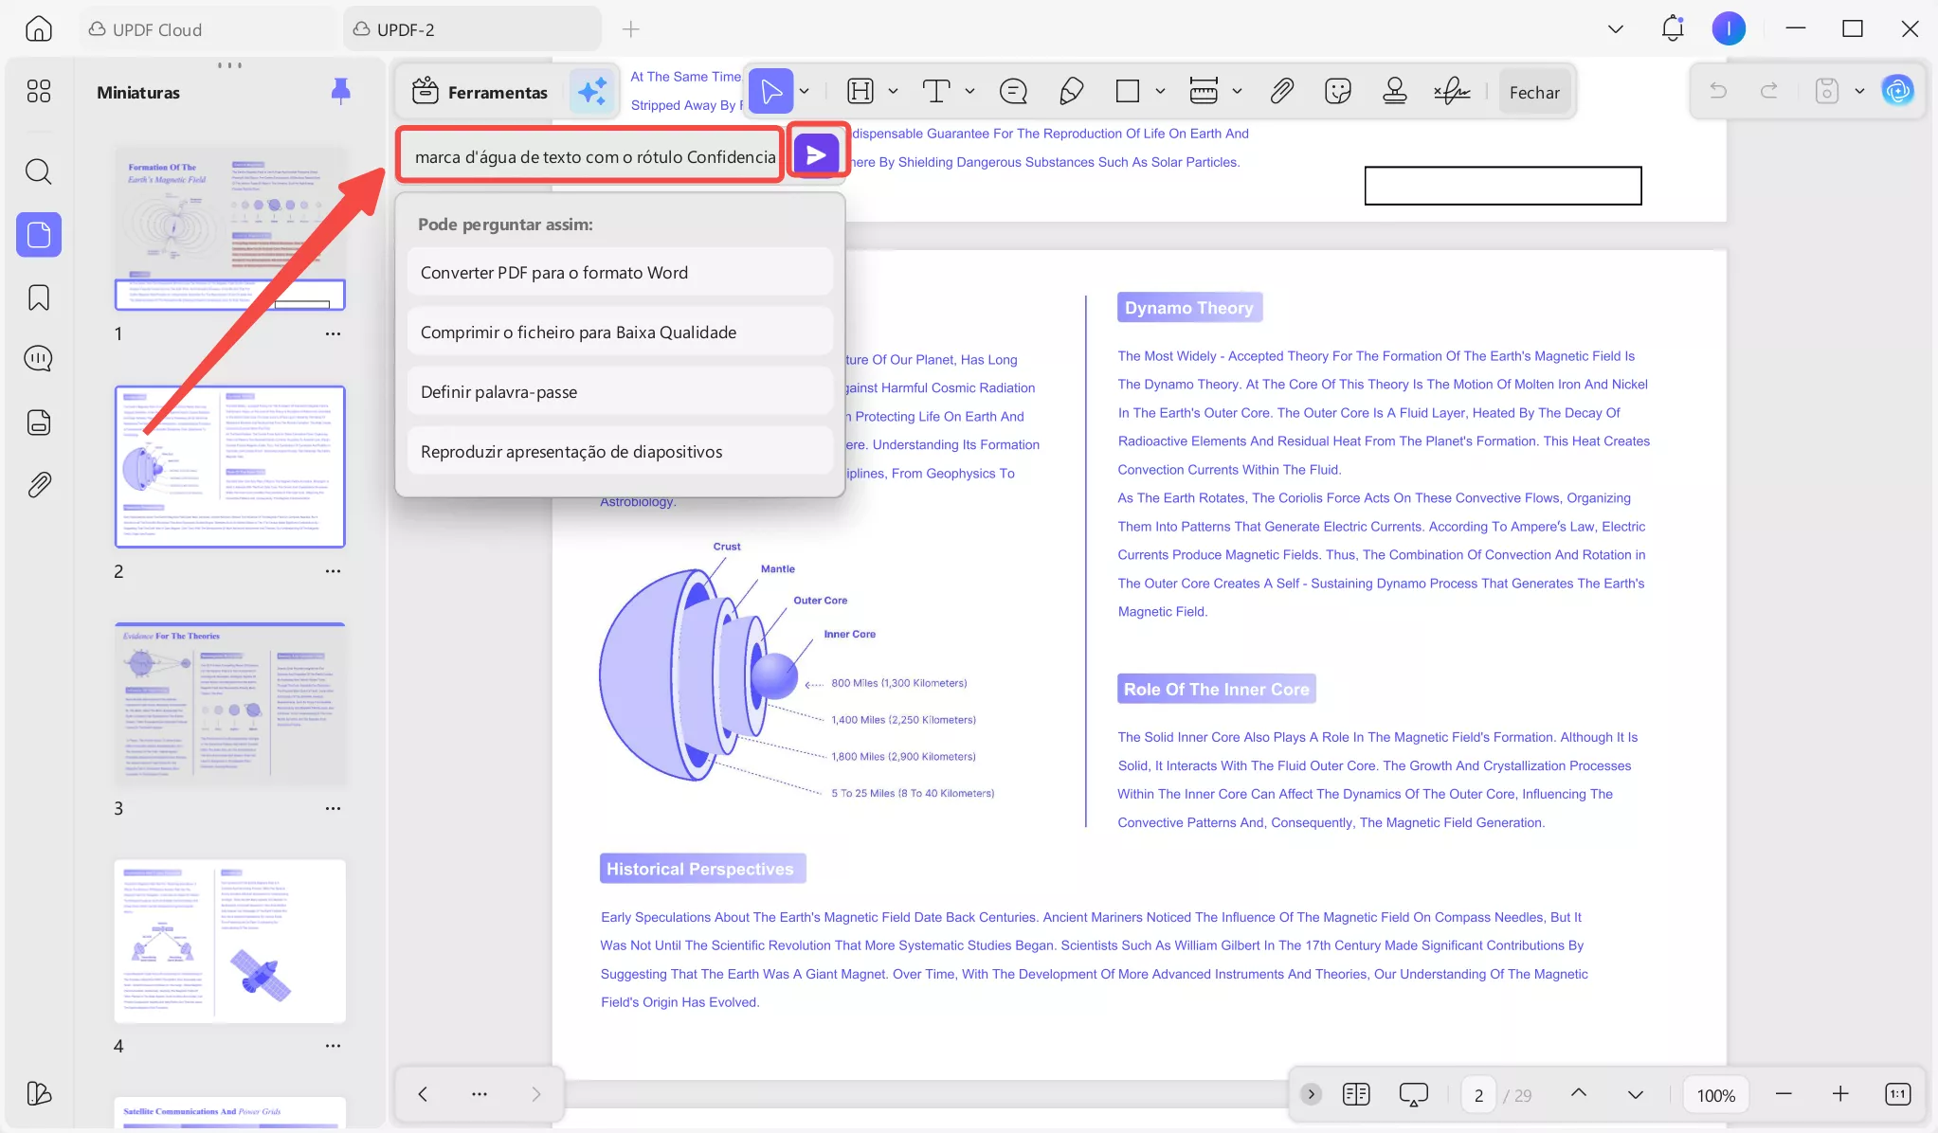Expand the highlight tool dropdown arrow
This screenshot has height=1133, width=1938.
click(893, 92)
